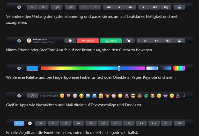Reply with message bubble icon
This screenshot has height=136, width=199.
point(70,41)
